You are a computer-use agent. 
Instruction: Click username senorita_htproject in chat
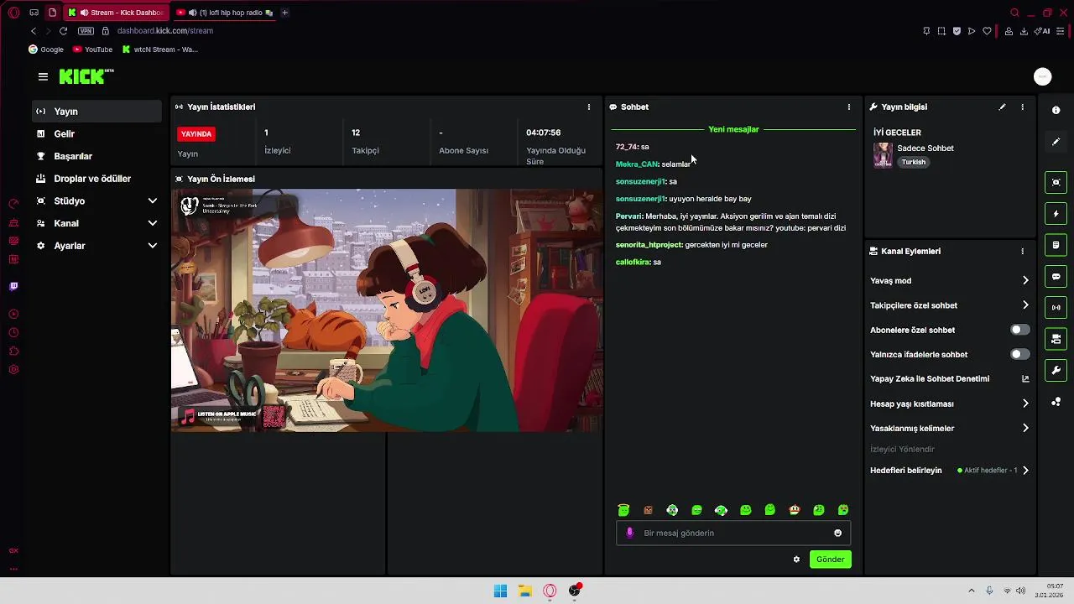(x=649, y=245)
